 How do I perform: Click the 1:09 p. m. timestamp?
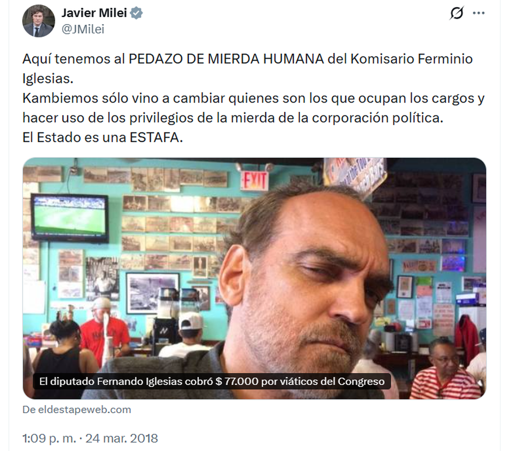[x=49, y=438]
